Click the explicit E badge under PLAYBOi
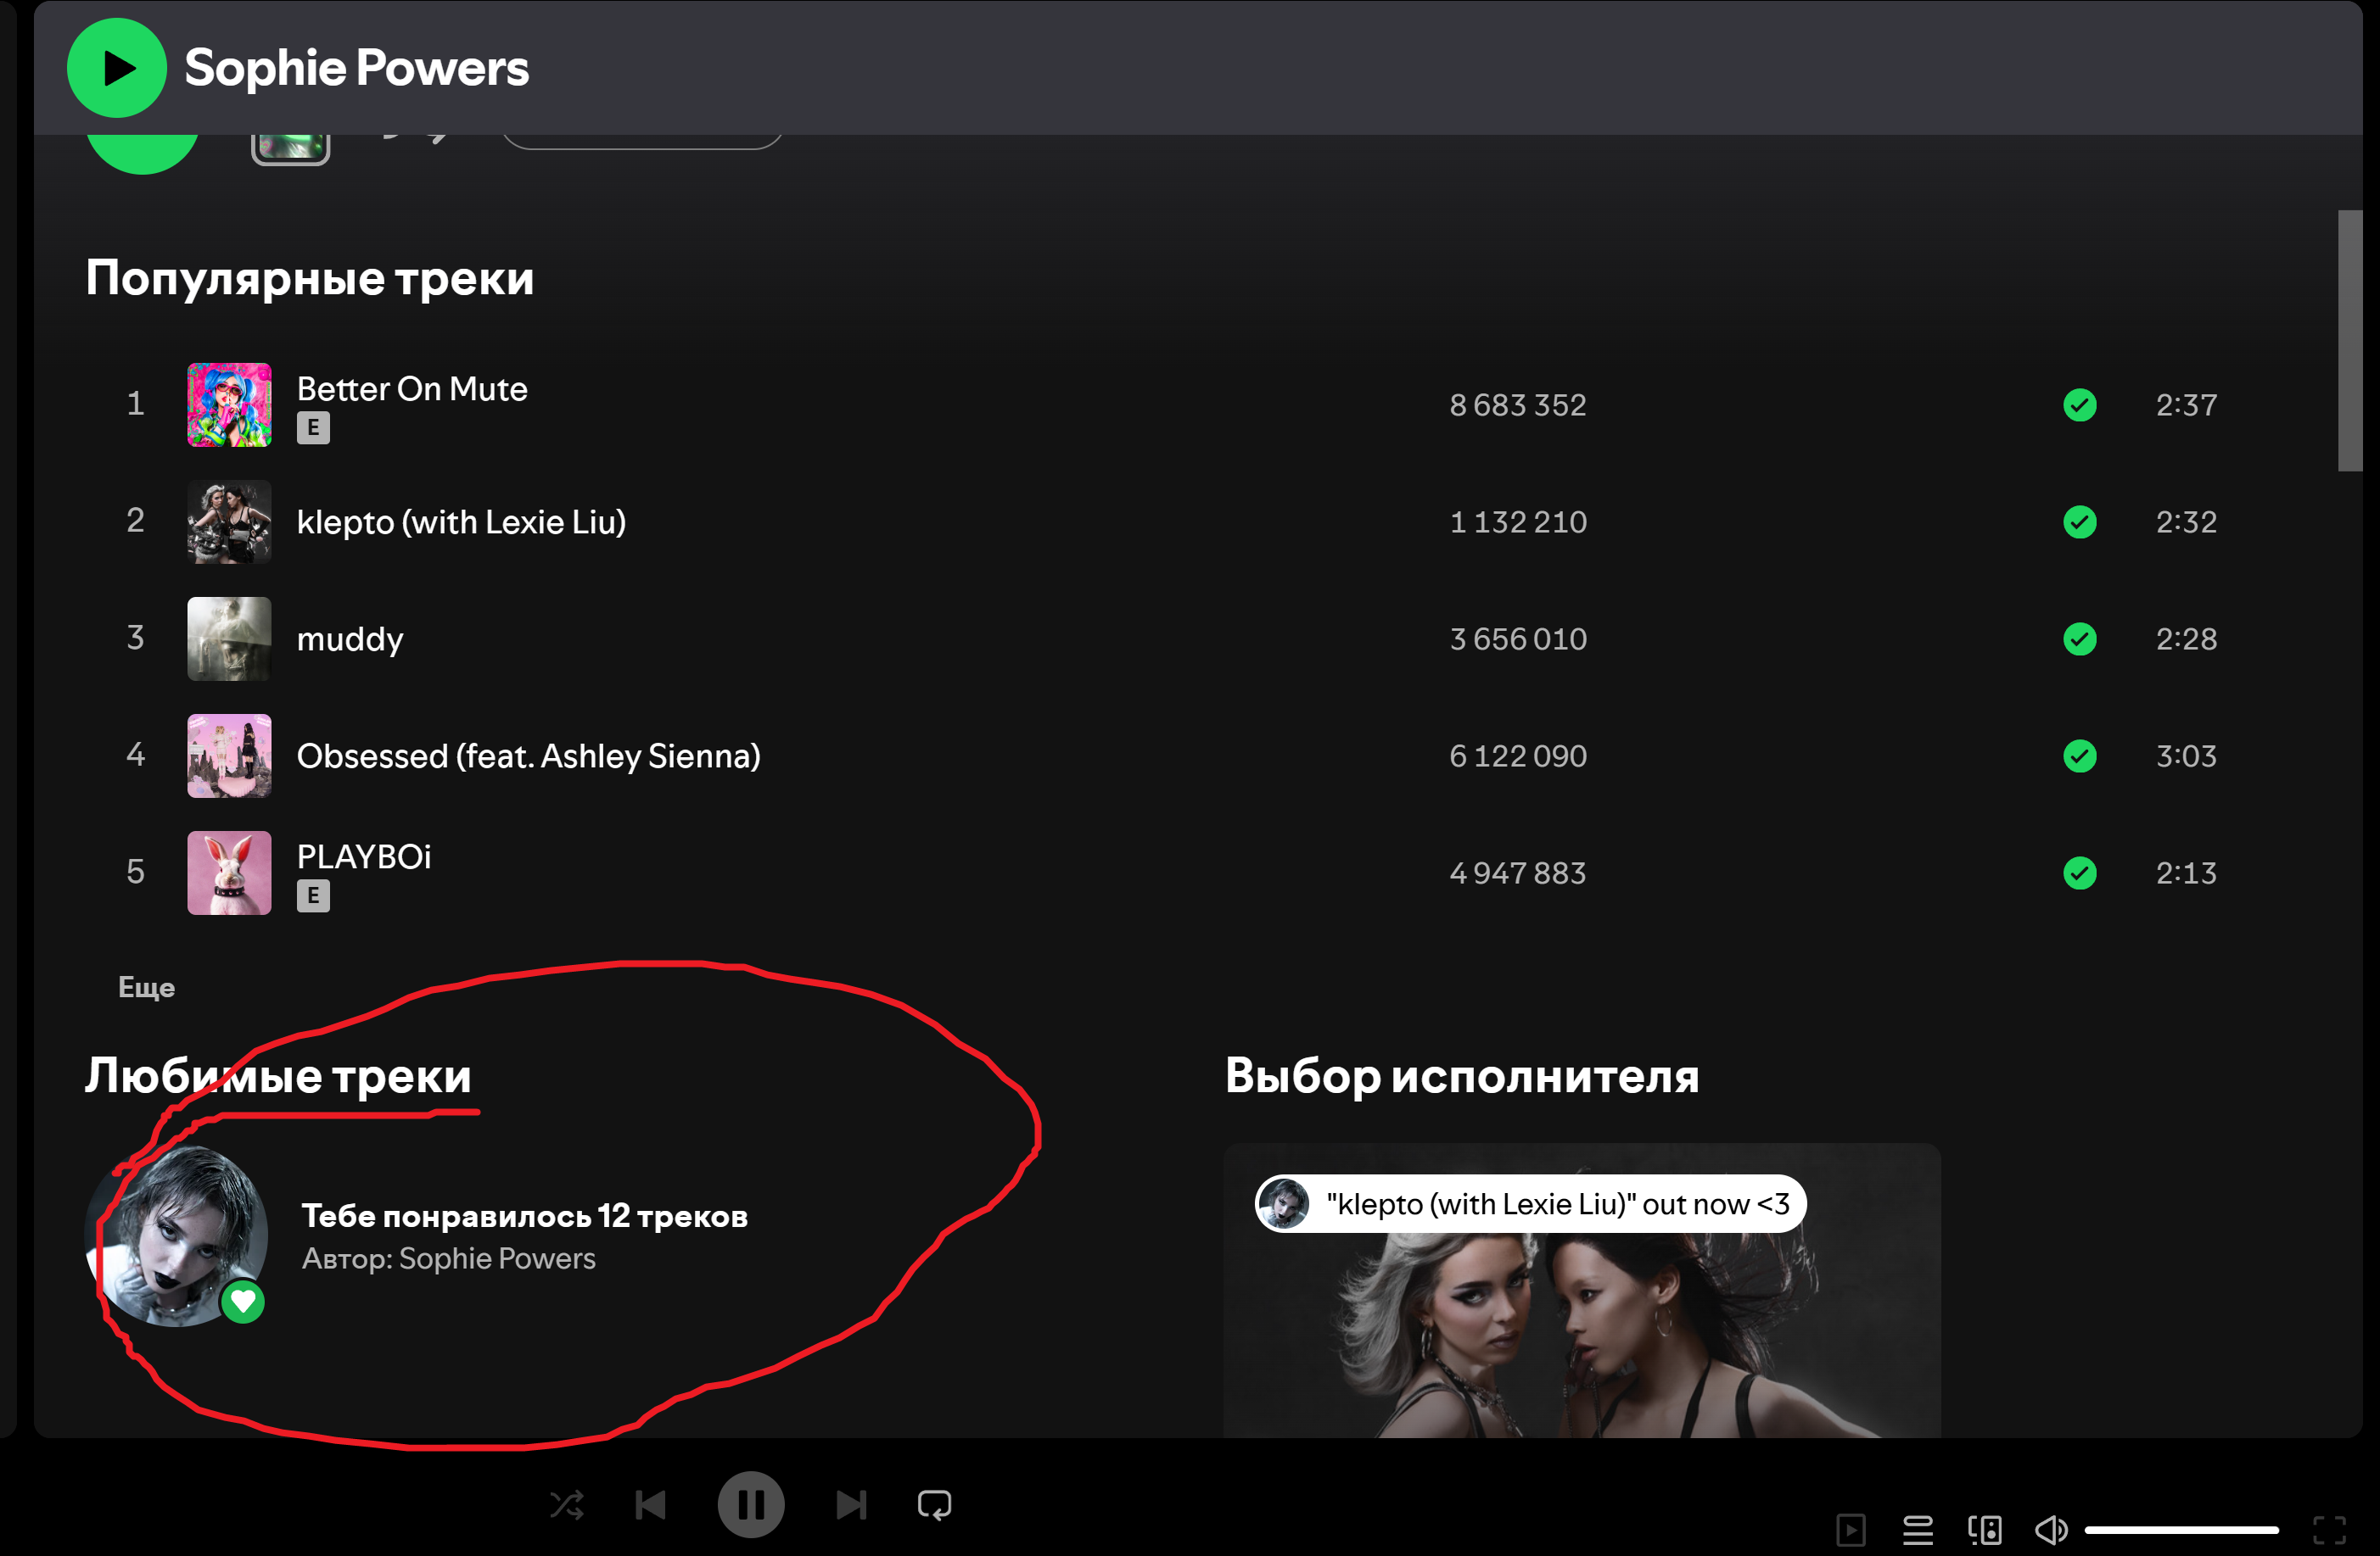Viewport: 2380px width, 1556px height. [313, 895]
